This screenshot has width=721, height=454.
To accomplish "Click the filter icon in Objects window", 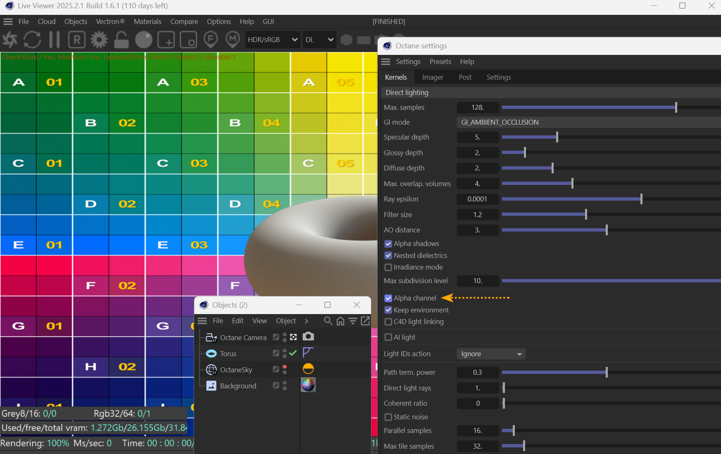I will (353, 321).
